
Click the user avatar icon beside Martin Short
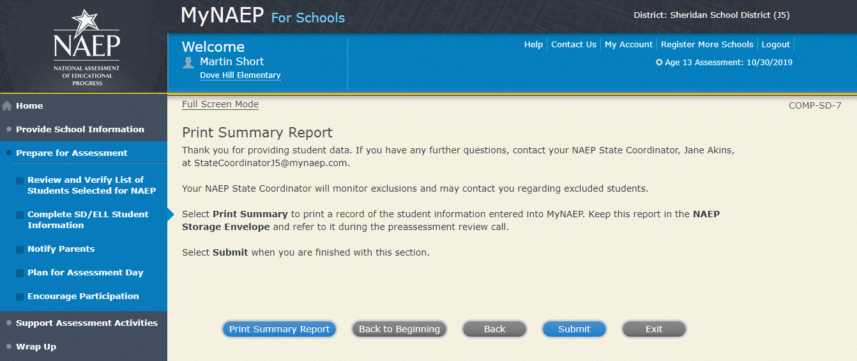[188, 62]
